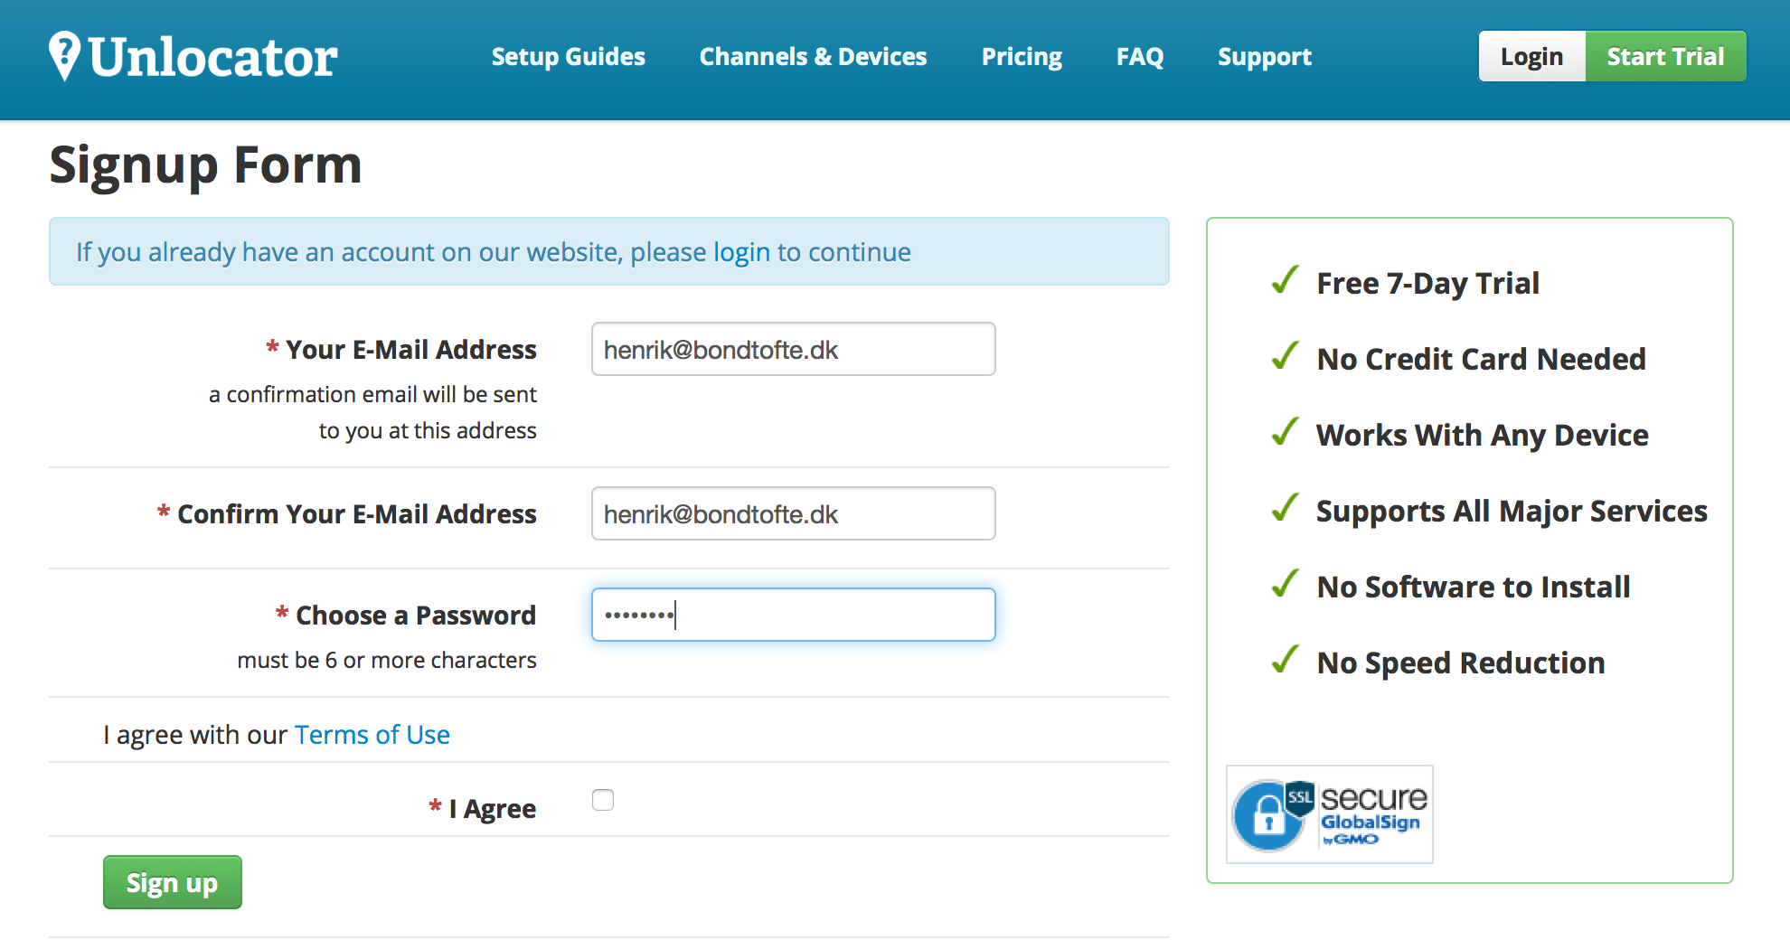1790x940 pixels.
Task: Click the 'I Agree' label
Action: pyautogui.click(x=492, y=809)
